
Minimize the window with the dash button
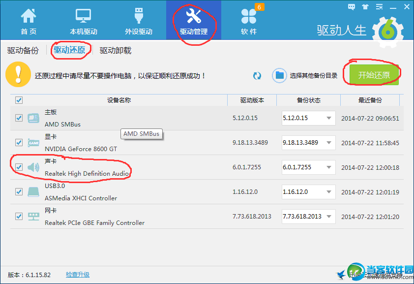pyautogui.click(x=393, y=8)
